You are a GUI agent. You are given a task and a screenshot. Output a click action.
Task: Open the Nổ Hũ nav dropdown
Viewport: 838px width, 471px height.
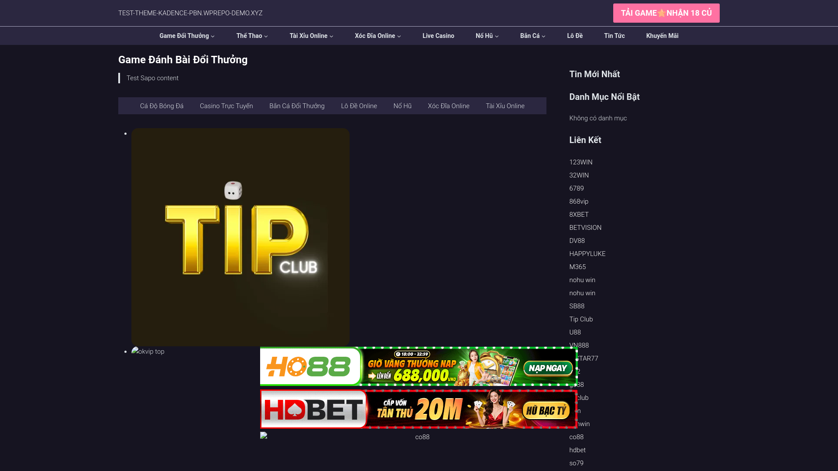click(x=487, y=36)
